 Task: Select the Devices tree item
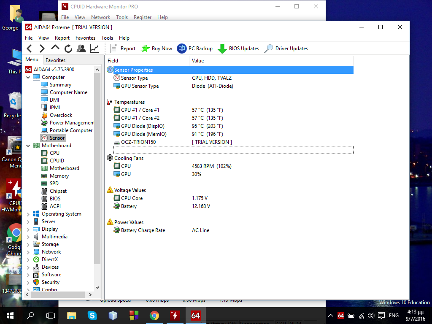pyautogui.click(x=50, y=267)
